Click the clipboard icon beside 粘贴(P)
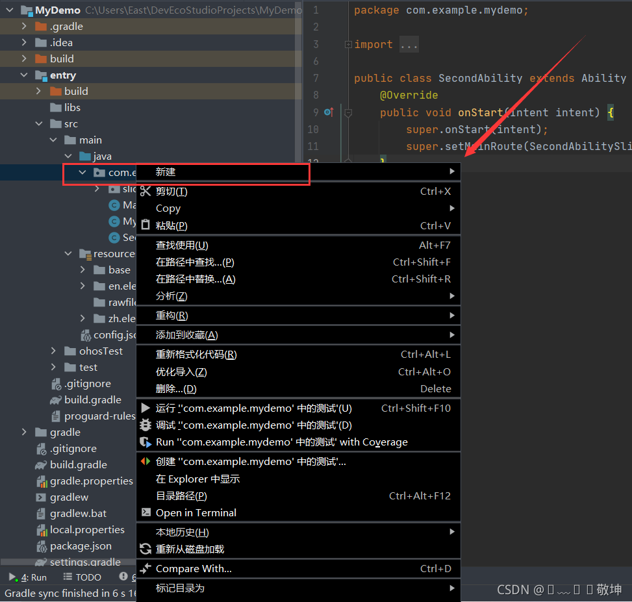The image size is (632, 602). [x=145, y=225]
